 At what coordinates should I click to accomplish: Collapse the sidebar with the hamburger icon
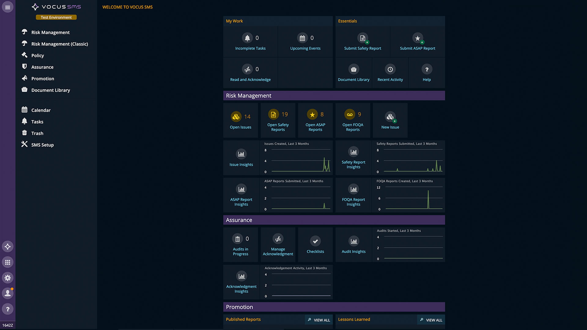coord(8,7)
